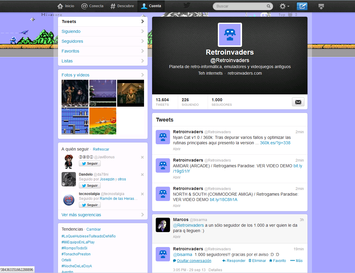Click the Twitter bird logo in top bar
The image size is (355, 273).
pos(186,5)
